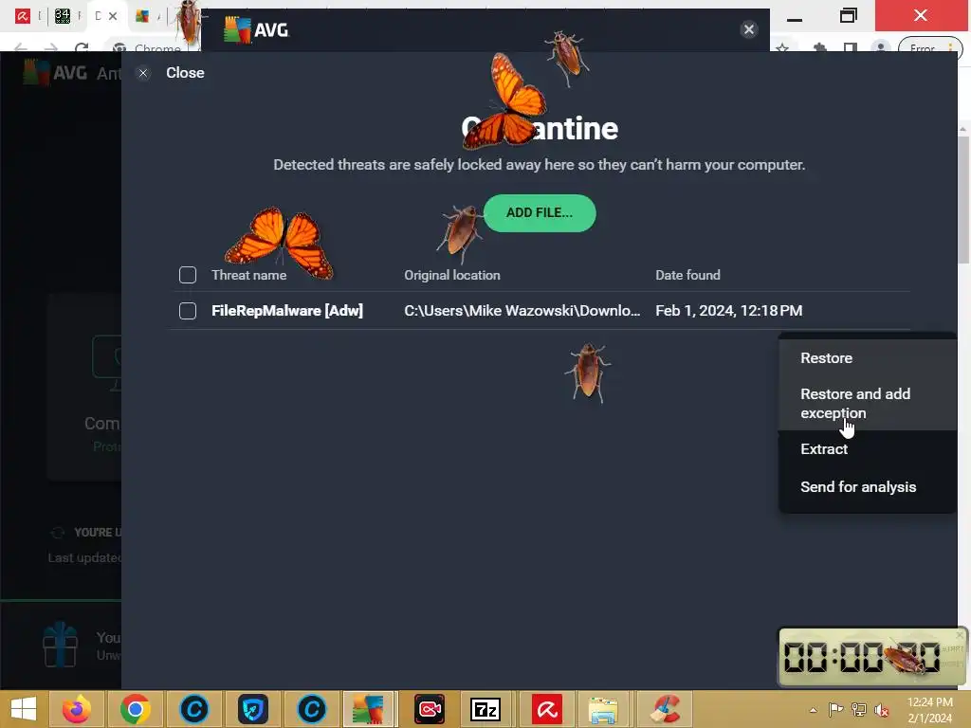Click the 00:00:00 timer widget display

[x=862, y=657]
